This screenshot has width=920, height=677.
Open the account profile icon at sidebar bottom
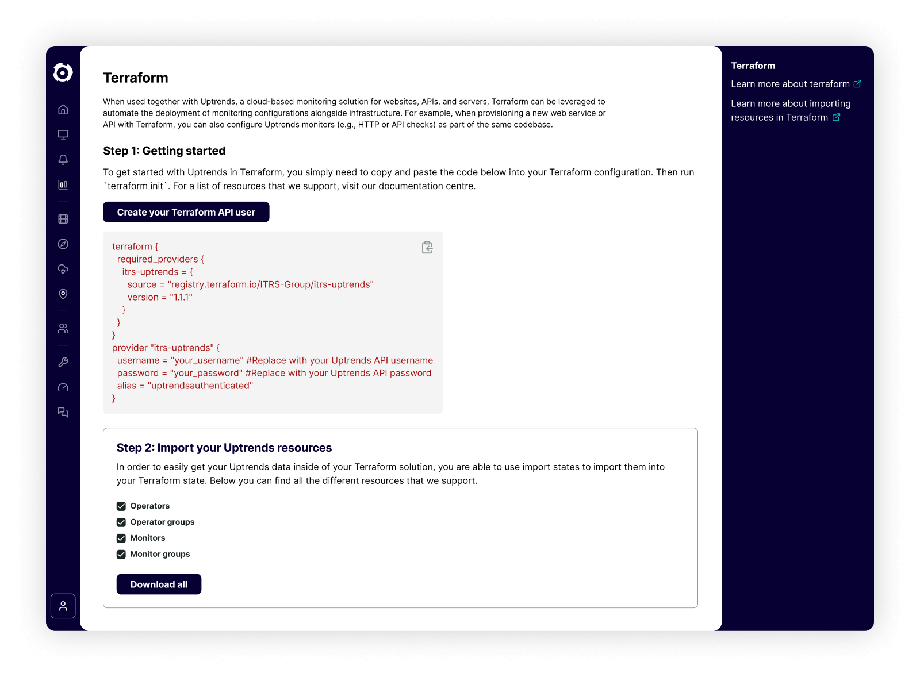pyautogui.click(x=63, y=605)
